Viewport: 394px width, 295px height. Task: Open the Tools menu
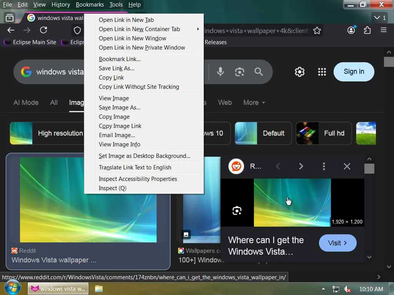pos(116,5)
